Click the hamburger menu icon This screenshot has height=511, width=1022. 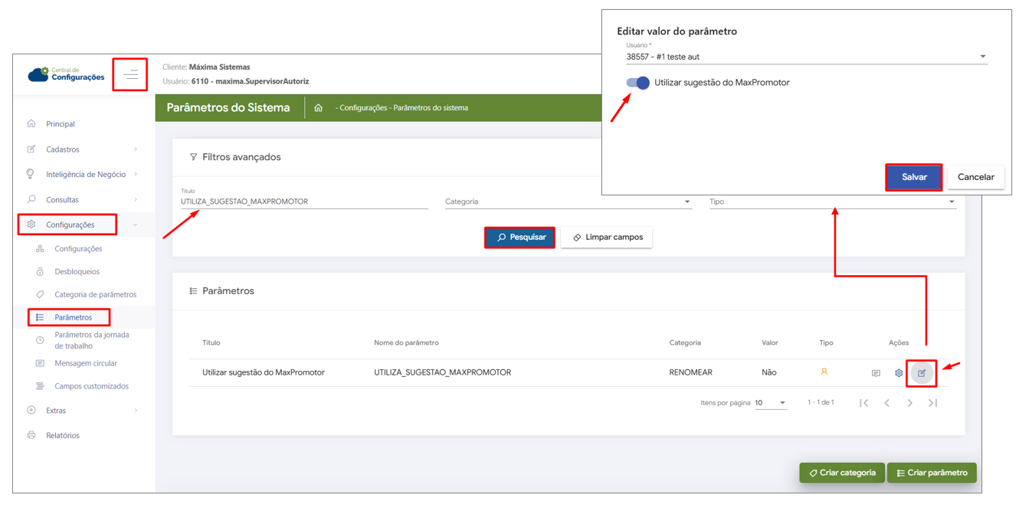click(130, 75)
